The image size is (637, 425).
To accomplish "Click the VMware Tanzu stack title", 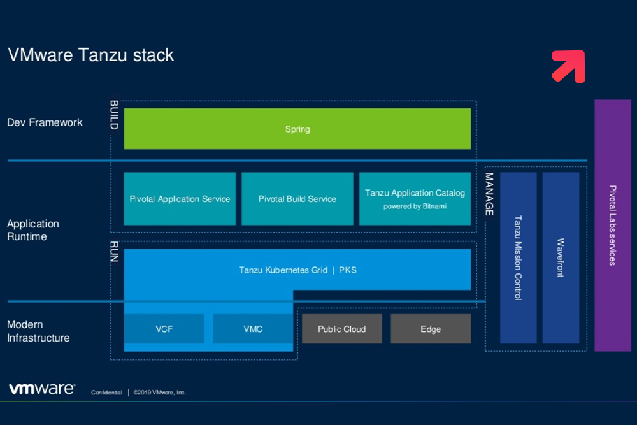I will 90,55.
